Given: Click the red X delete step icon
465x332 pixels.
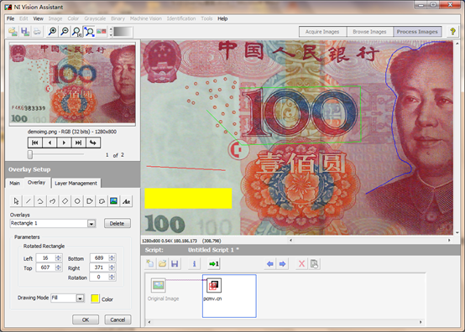Looking at the screenshot, I should click(301, 263).
